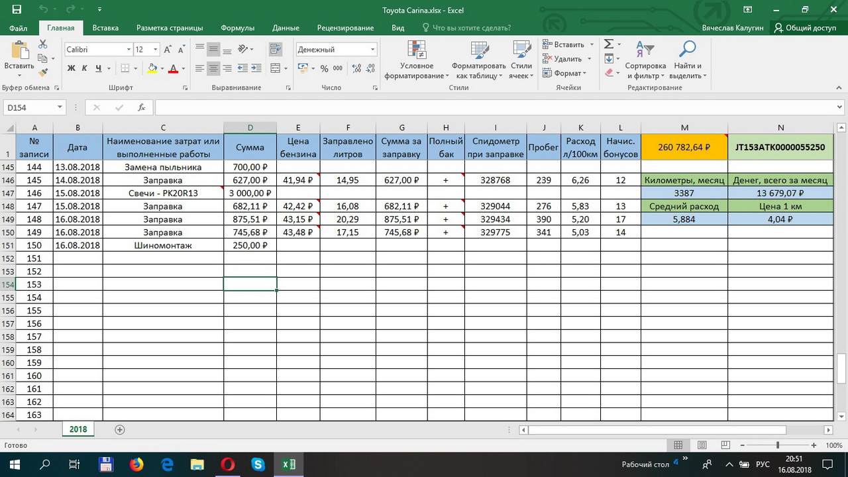
Task: Click the AutoSum sigma icon
Action: [608, 44]
